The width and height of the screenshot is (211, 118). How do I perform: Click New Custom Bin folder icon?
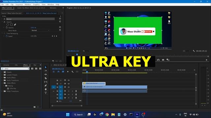click(35, 107)
